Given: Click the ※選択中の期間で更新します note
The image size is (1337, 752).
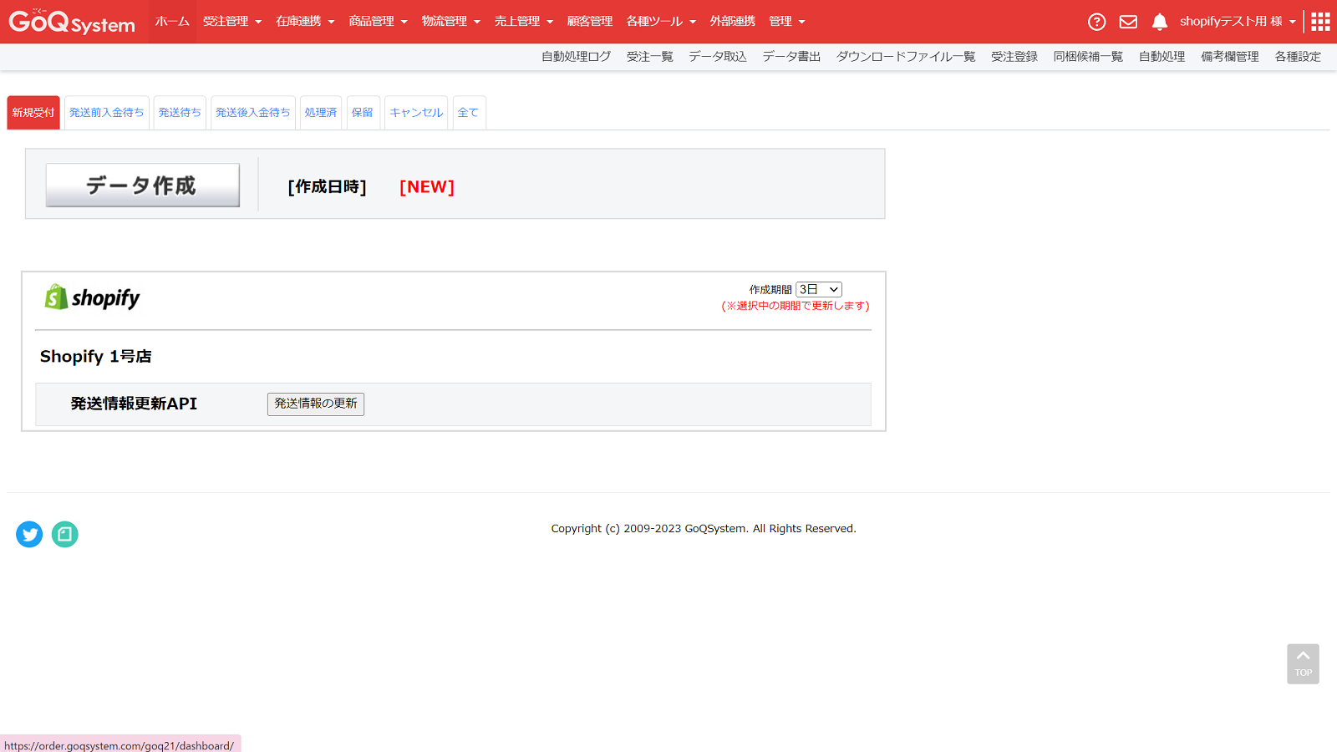Looking at the screenshot, I should coord(796,306).
